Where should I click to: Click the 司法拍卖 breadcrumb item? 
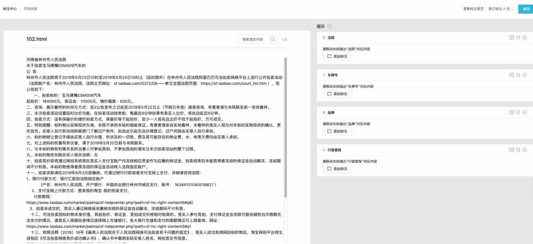point(30,9)
